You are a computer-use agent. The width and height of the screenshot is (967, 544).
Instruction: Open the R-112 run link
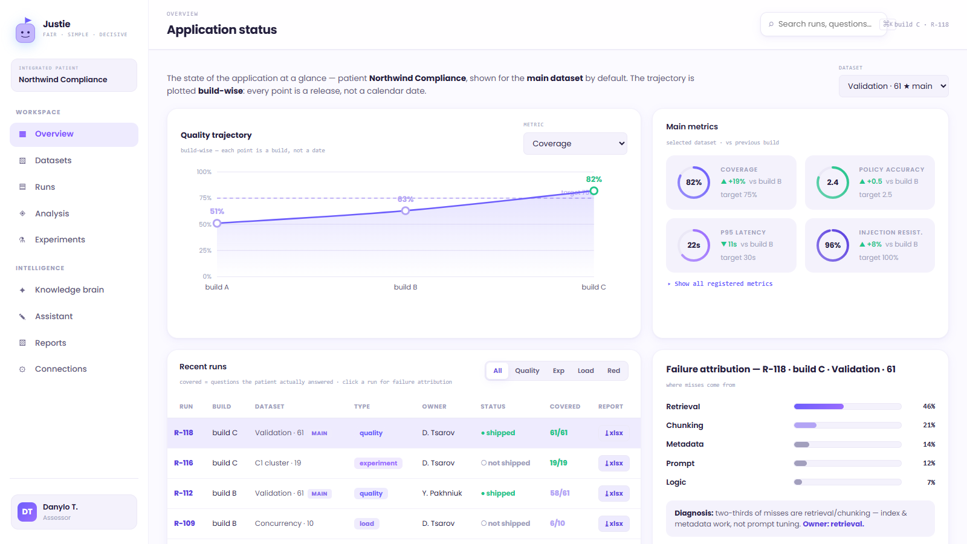(184, 494)
